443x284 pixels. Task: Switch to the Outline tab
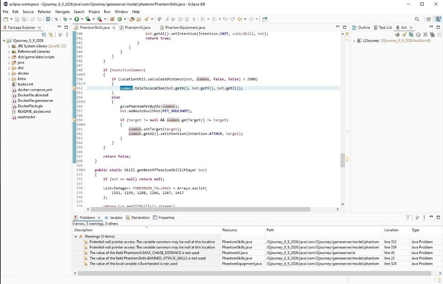[361, 28]
